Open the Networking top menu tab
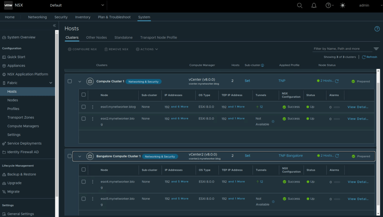Screen dimensions: 383x217 [37, 17]
